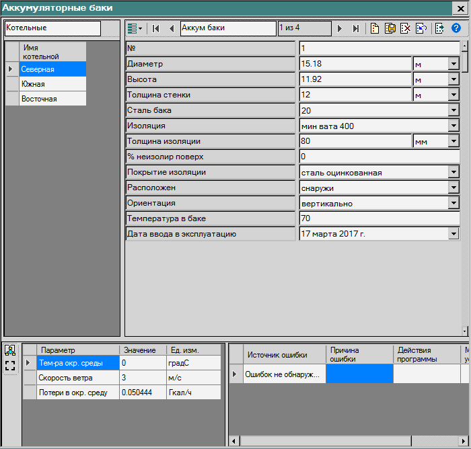
Task: Click the calculation scheme icon in bottom panel
Action: tap(10, 350)
